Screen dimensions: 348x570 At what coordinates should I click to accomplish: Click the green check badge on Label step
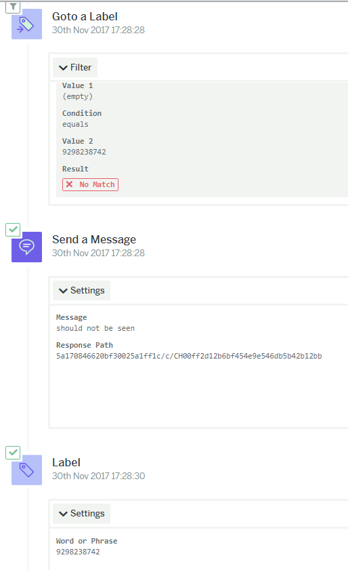click(x=13, y=453)
